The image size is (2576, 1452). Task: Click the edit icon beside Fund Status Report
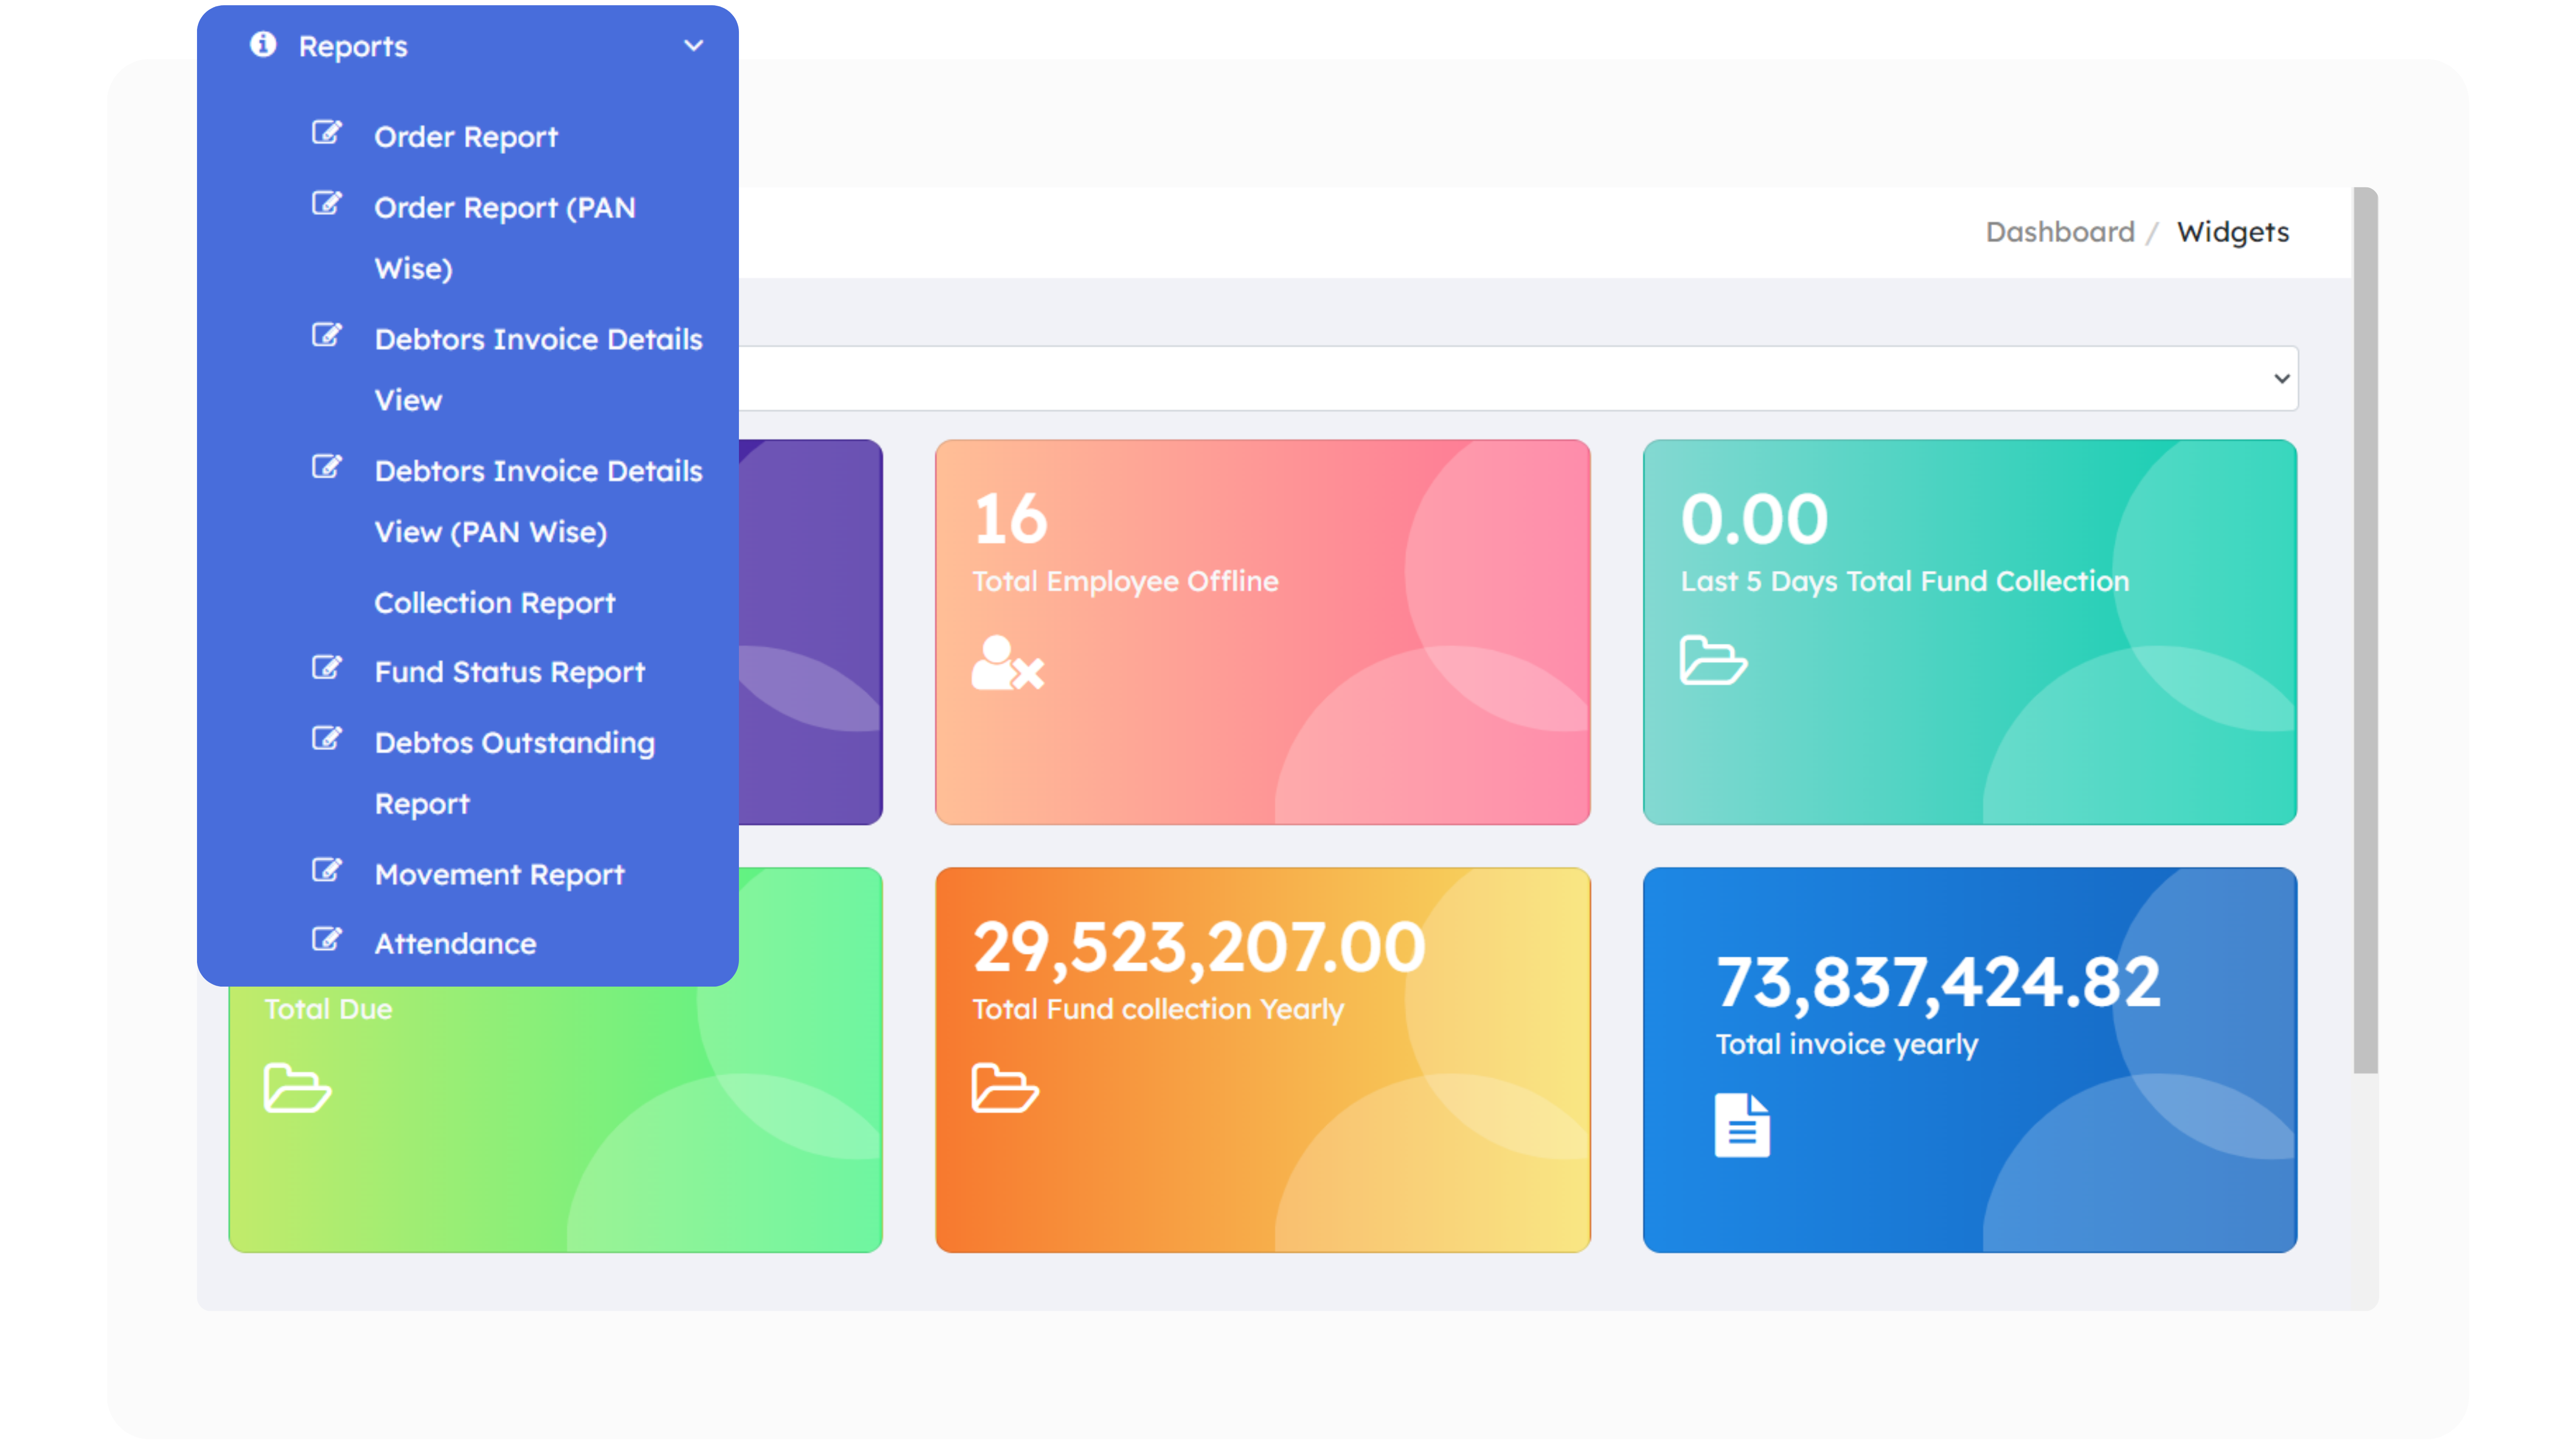coord(326,668)
